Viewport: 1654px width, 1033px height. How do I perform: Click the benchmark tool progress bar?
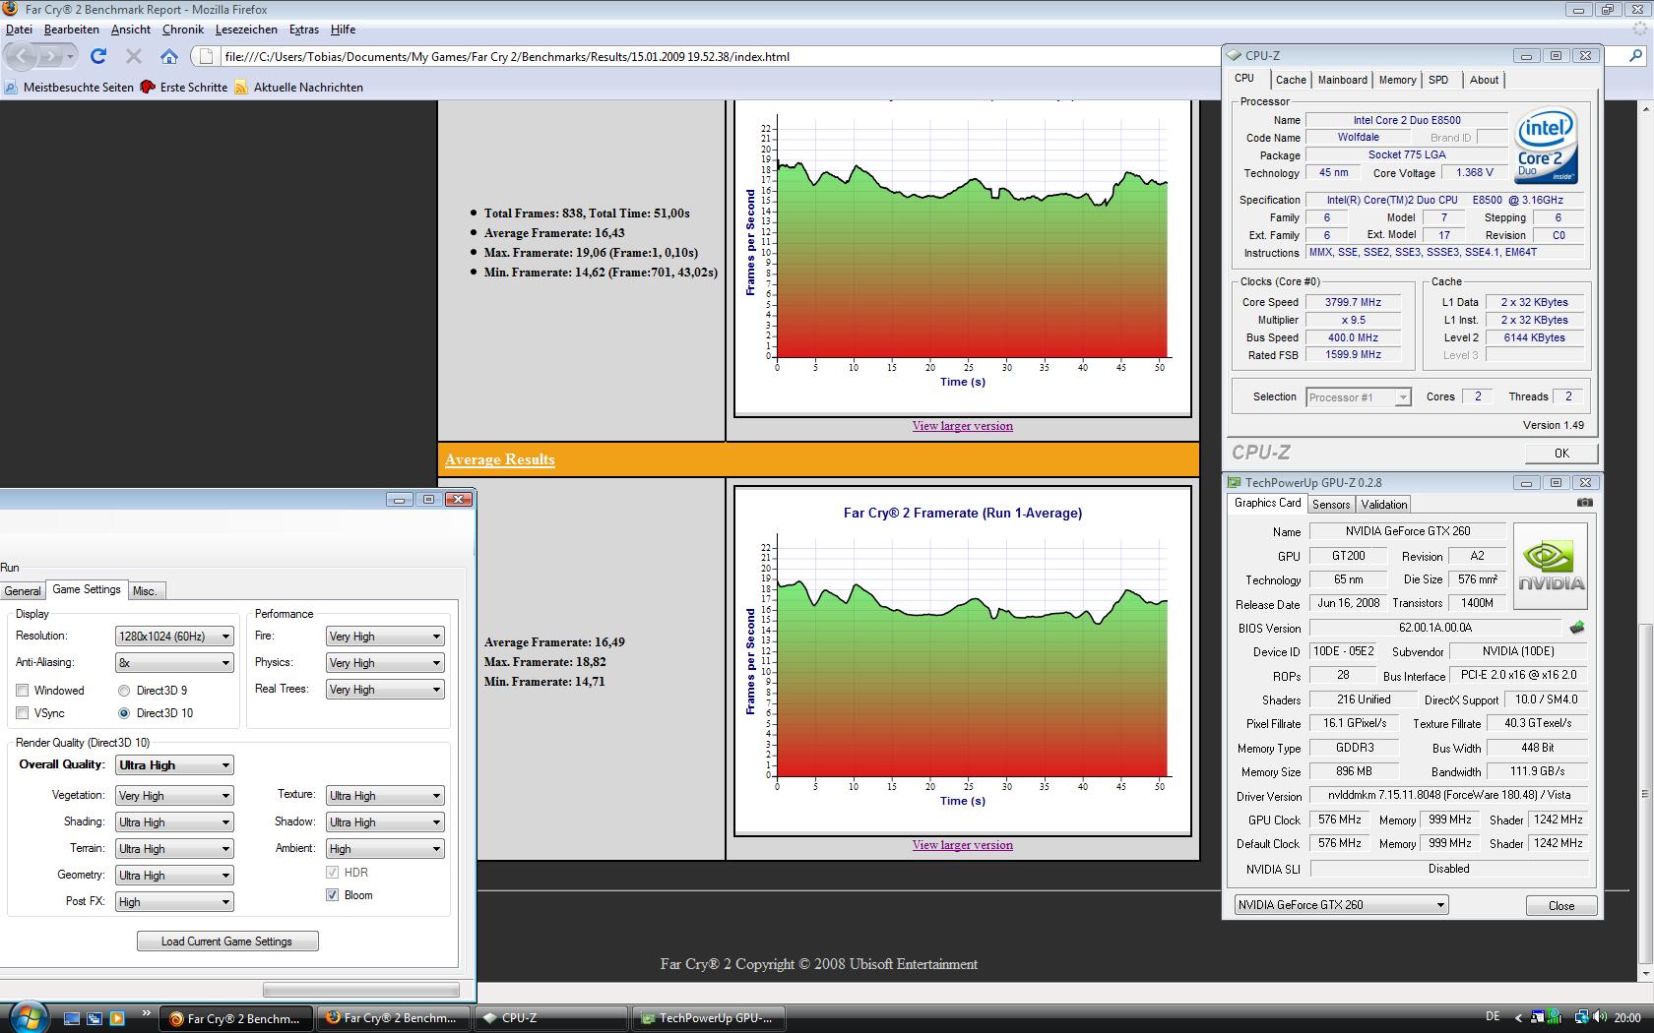coord(360,990)
